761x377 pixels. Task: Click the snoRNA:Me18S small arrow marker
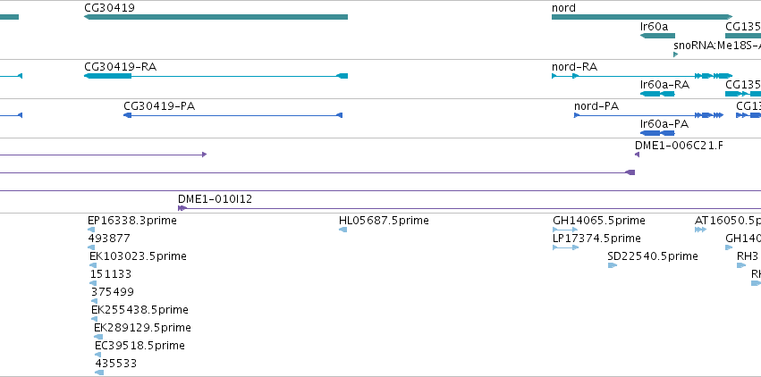pos(675,54)
